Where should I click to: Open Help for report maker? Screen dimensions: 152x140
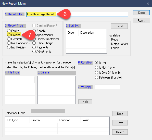(85, 102)
